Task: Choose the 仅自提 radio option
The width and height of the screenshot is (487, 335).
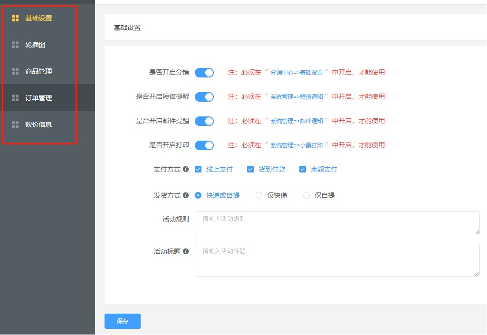Action: click(306, 195)
